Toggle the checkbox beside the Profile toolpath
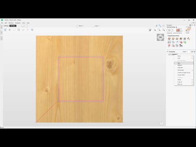196x147 pixels. tap(169, 54)
